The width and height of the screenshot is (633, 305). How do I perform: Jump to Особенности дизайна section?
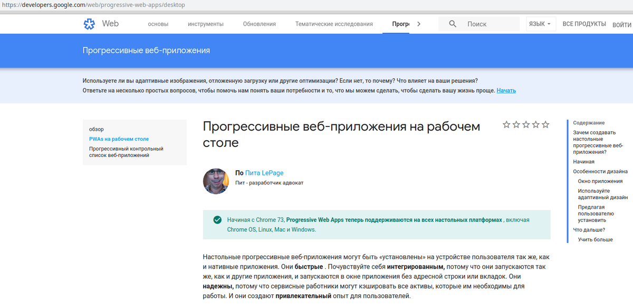pos(600,171)
